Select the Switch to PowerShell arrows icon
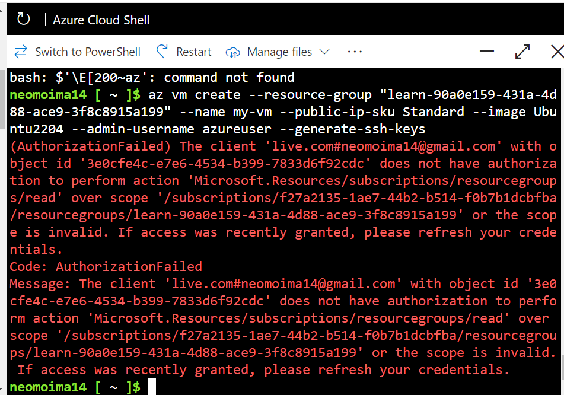Image resolution: width=564 pixels, height=395 pixels. (x=20, y=52)
